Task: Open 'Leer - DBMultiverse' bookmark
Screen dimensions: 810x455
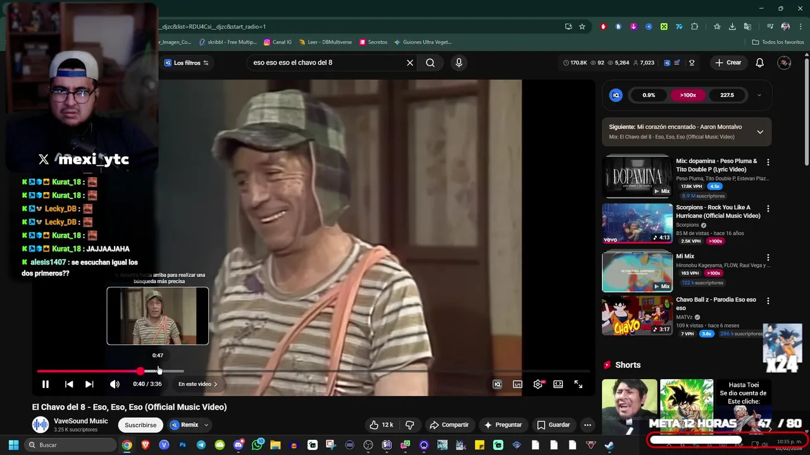Action: pyautogui.click(x=325, y=42)
